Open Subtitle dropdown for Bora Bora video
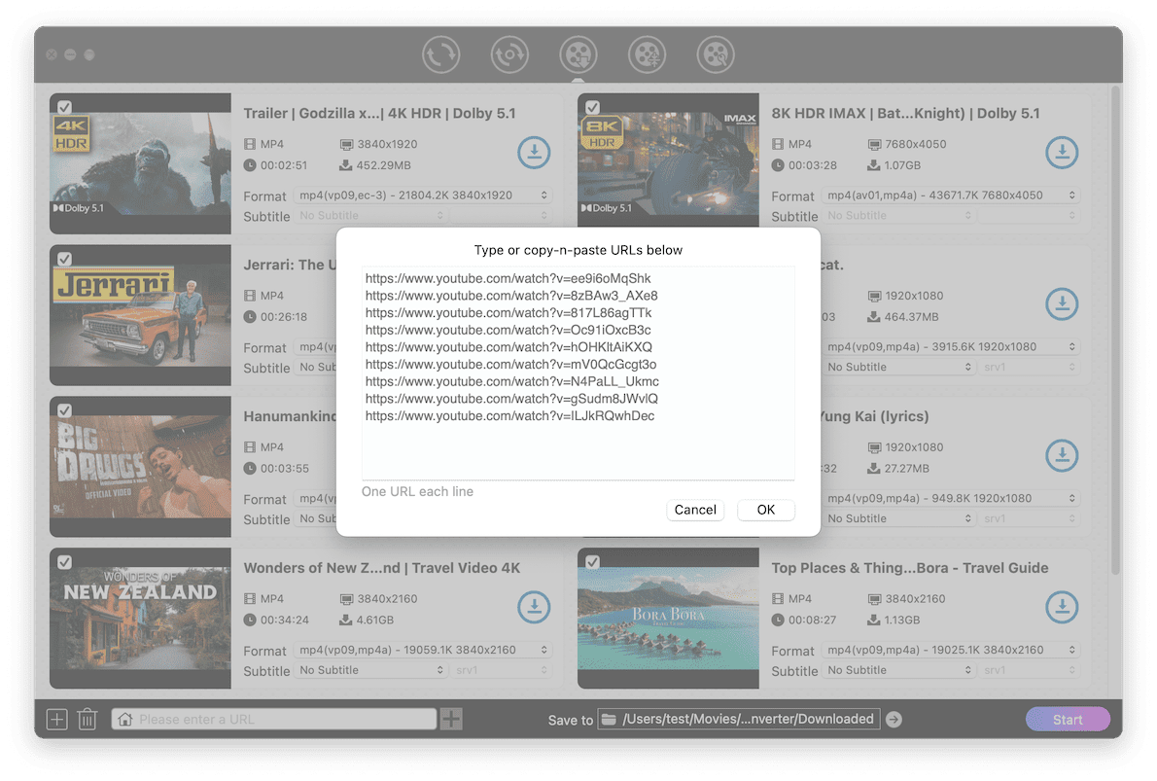This screenshot has width=1157, height=781. (x=899, y=670)
